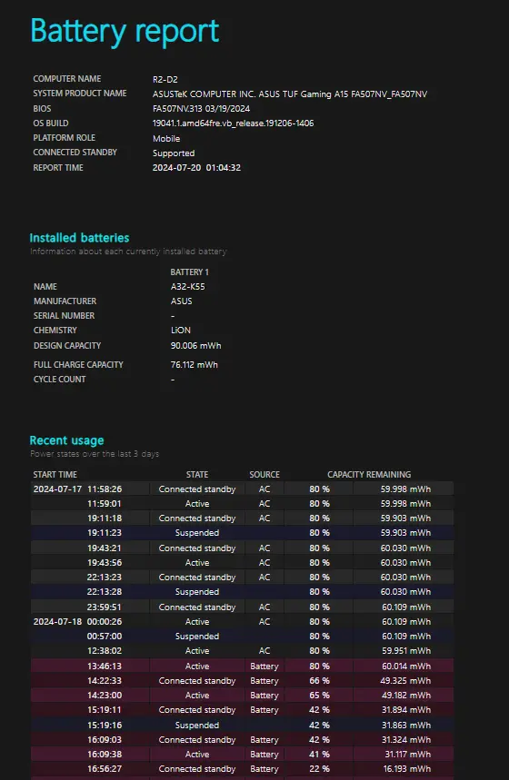This screenshot has height=780, width=509.
Task: Select design capacity 90.006 mWh
Action: 195,345
